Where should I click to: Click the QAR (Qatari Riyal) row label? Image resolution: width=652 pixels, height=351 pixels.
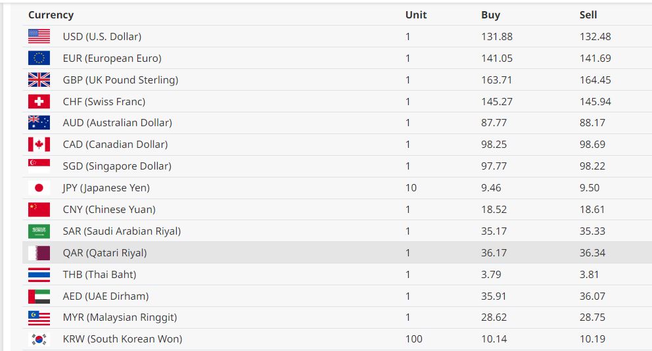pos(105,253)
